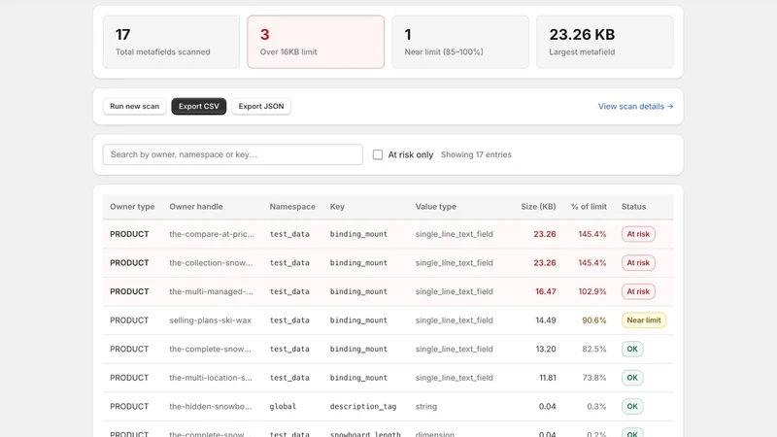The height and width of the screenshot is (437, 777).
Task: Click the 14.49 size value
Action: [x=546, y=320]
